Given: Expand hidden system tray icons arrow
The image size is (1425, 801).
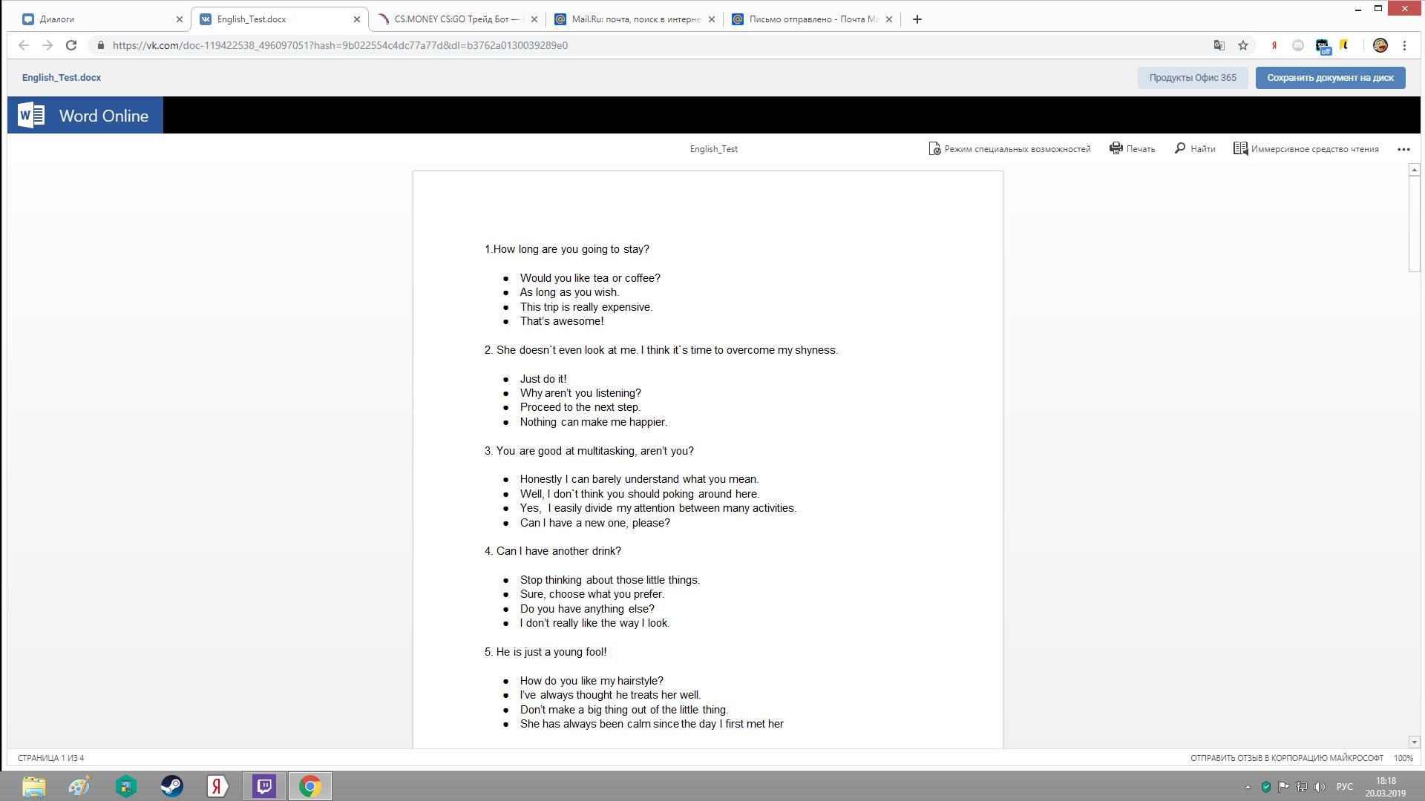Looking at the screenshot, I should click(1248, 787).
